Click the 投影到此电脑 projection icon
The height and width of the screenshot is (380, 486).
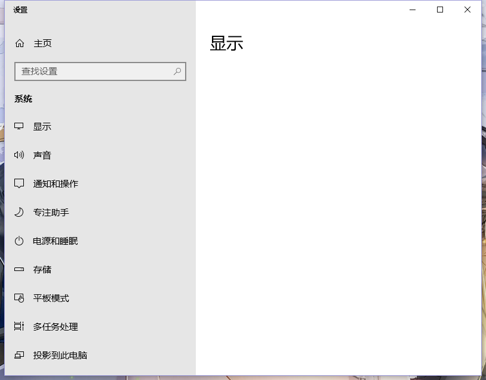[x=19, y=355]
